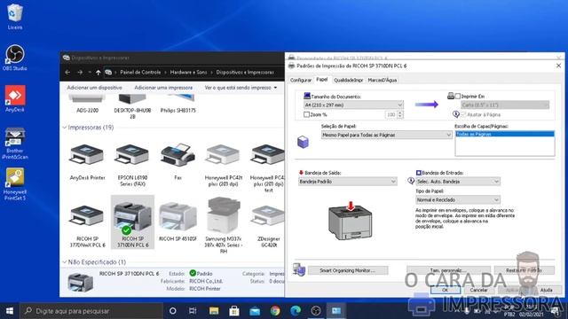Screen dimensions: 568x319
Task: Open the Bandeja de Saída dropdown
Action: tap(347, 182)
